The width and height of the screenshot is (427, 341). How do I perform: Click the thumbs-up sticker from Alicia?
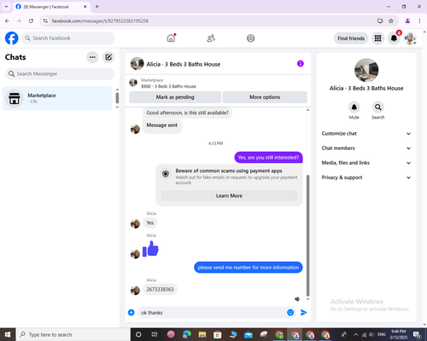pyautogui.click(x=150, y=249)
